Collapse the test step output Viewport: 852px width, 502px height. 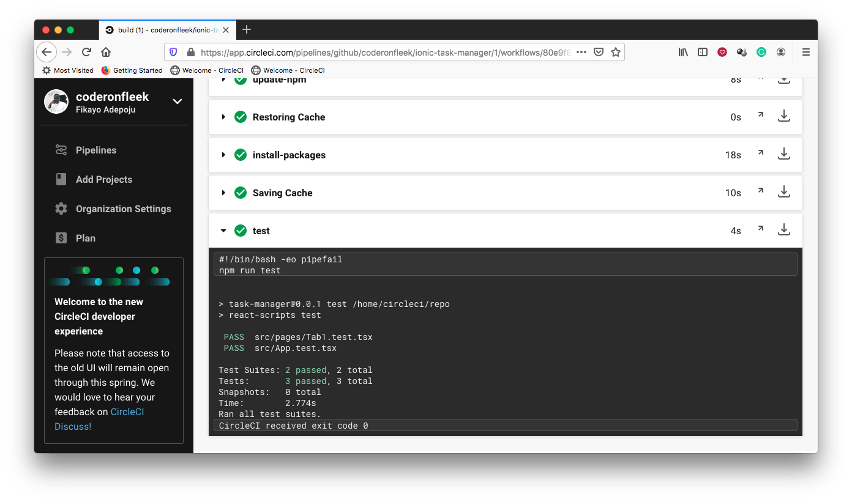[x=223, y=231]
